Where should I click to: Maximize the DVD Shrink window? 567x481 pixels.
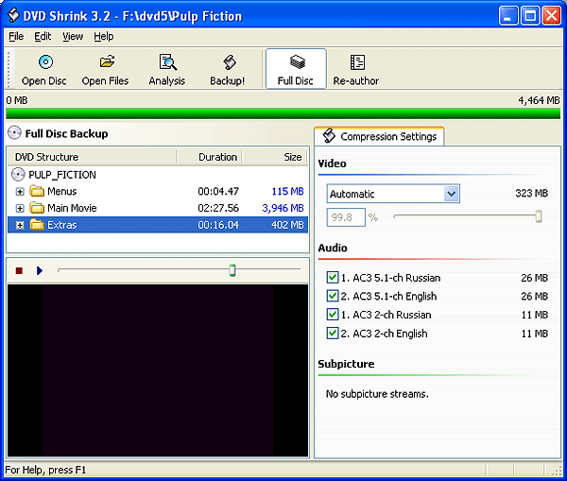[530, 16]
